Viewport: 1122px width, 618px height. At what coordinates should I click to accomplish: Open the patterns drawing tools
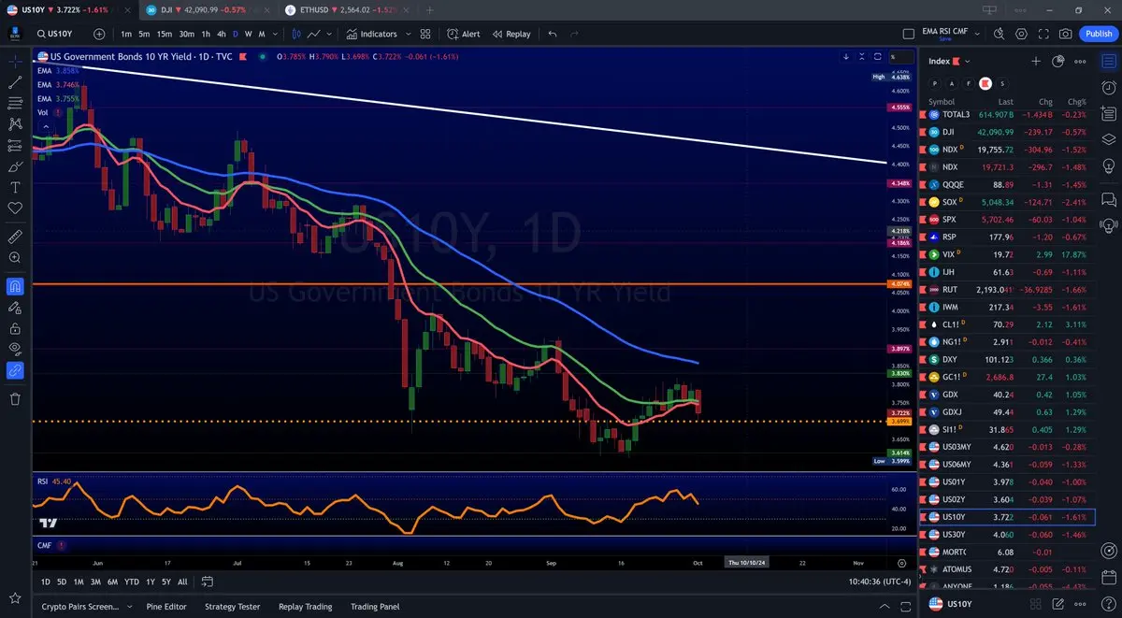pos(15,123)
